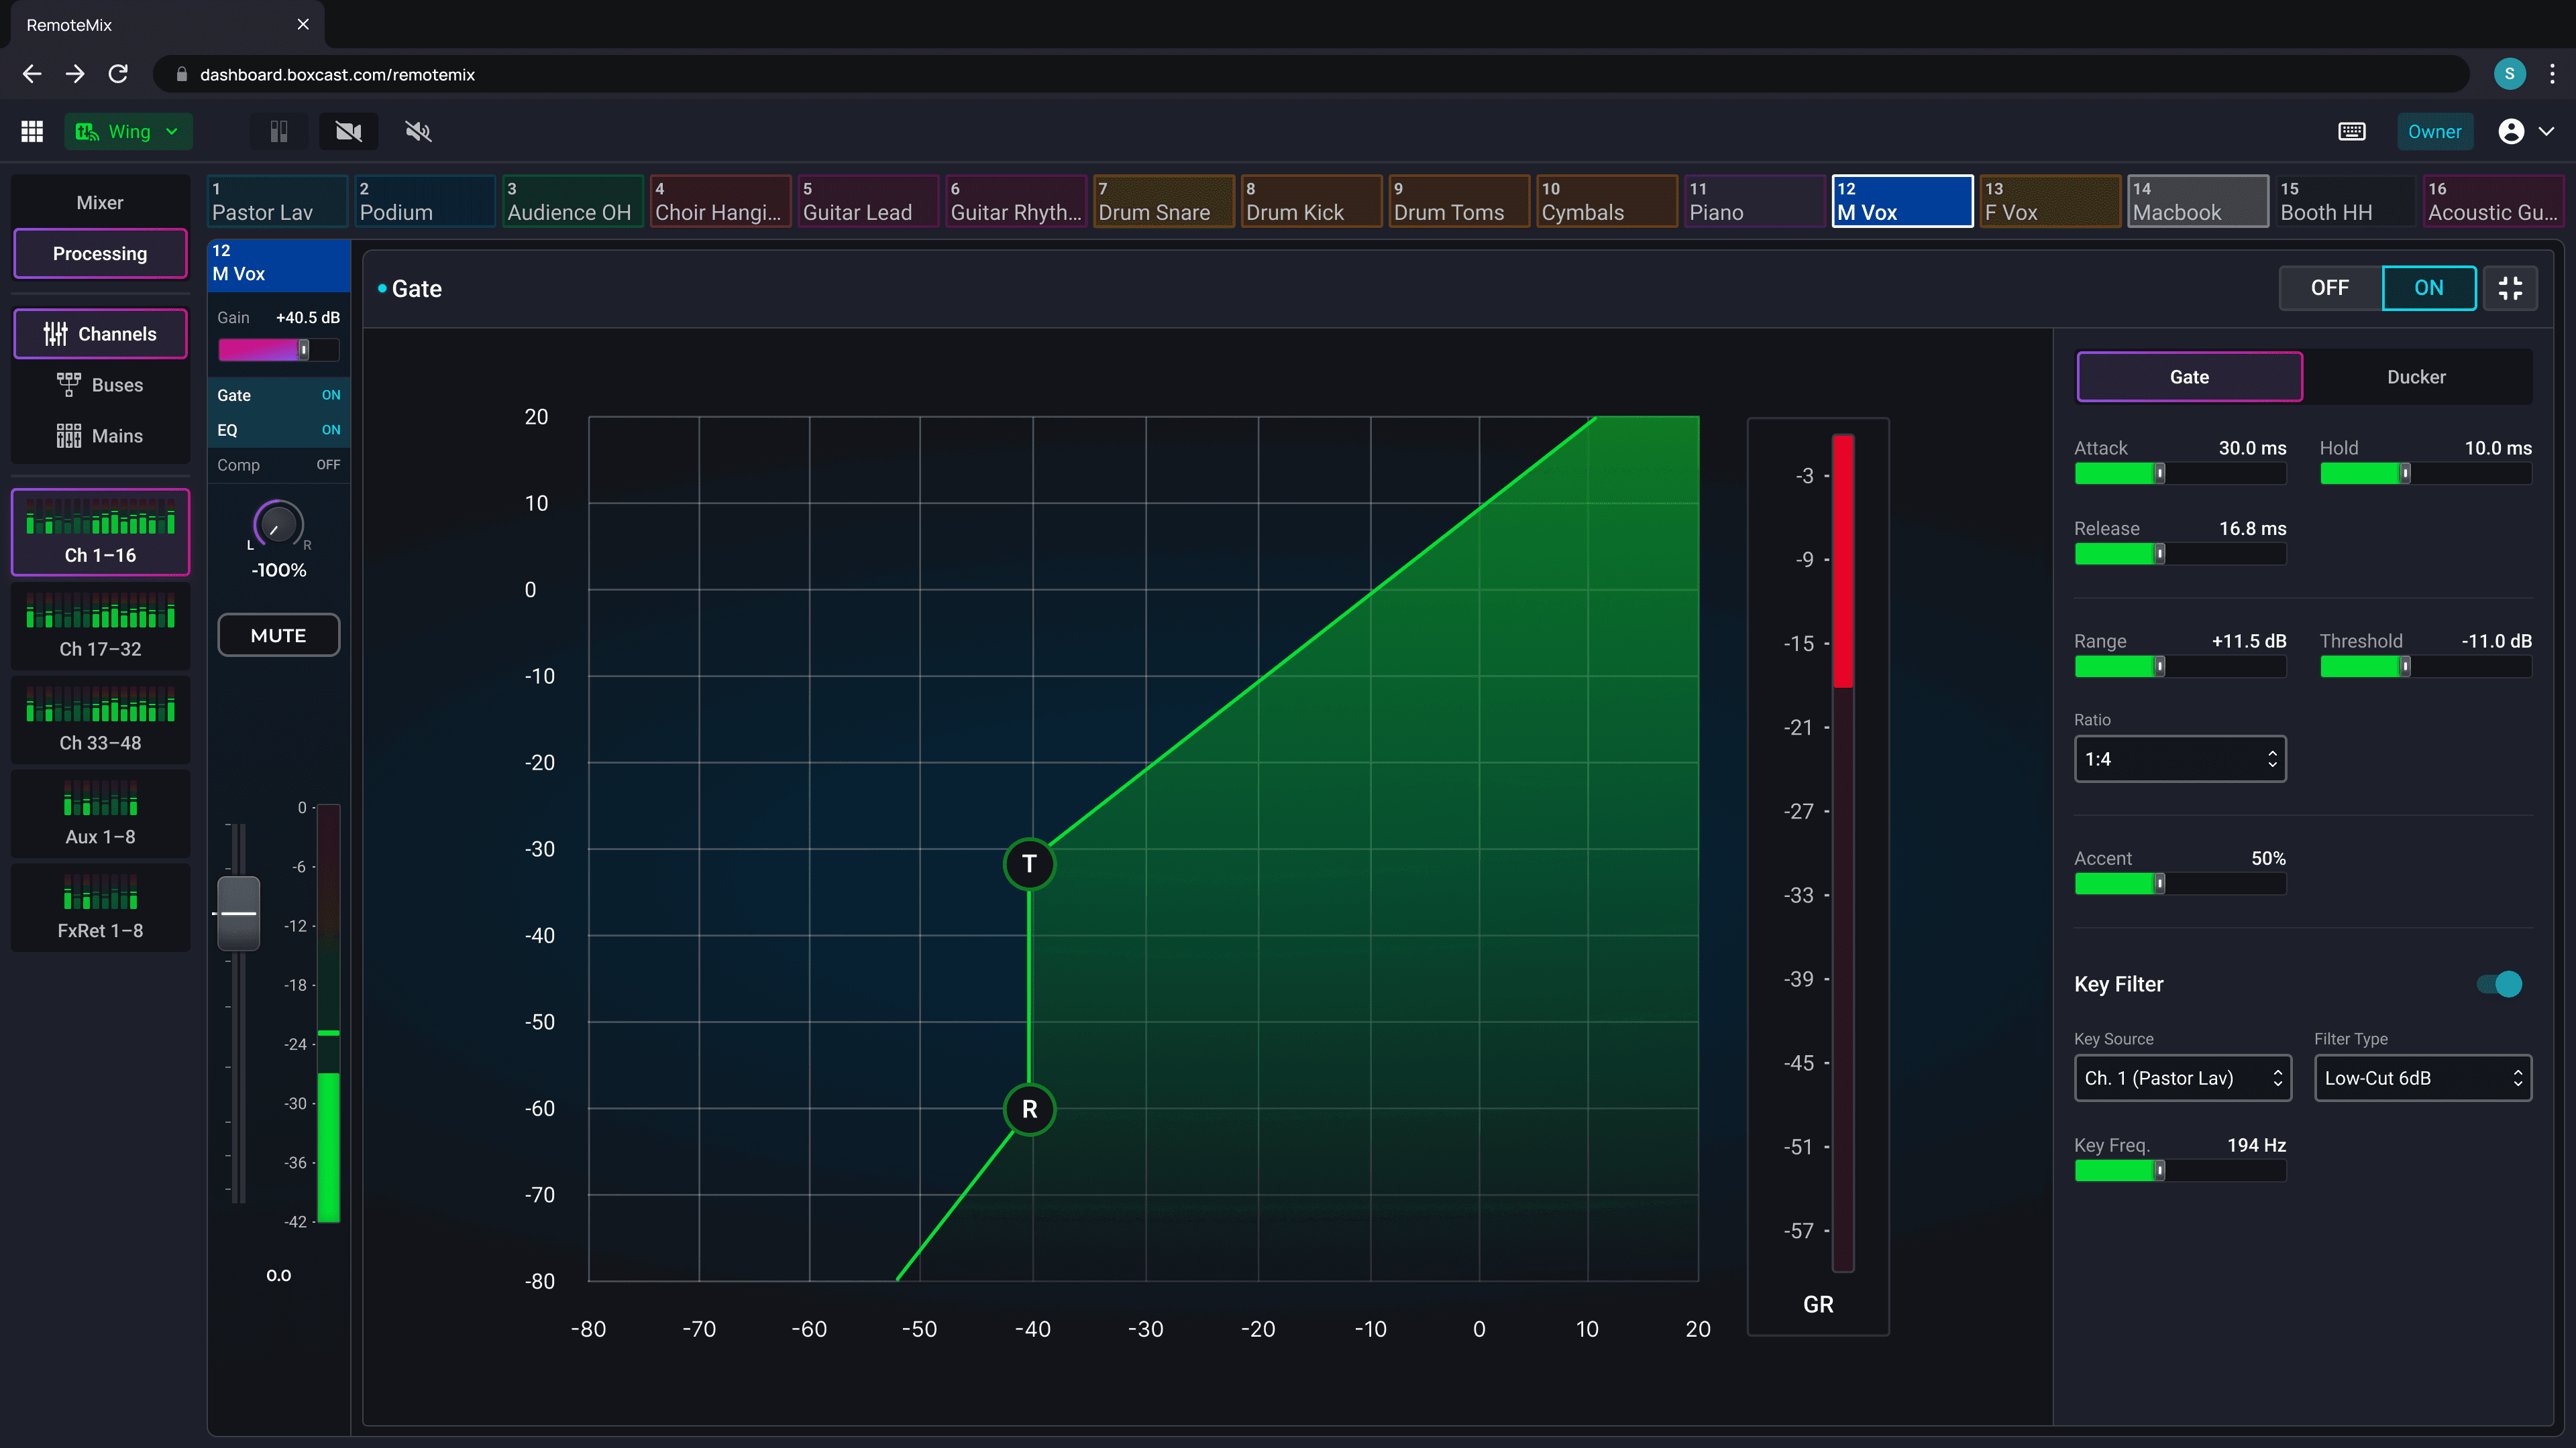
Task: Switch to the Ducker tab
Action: [x=2415, y=377]
